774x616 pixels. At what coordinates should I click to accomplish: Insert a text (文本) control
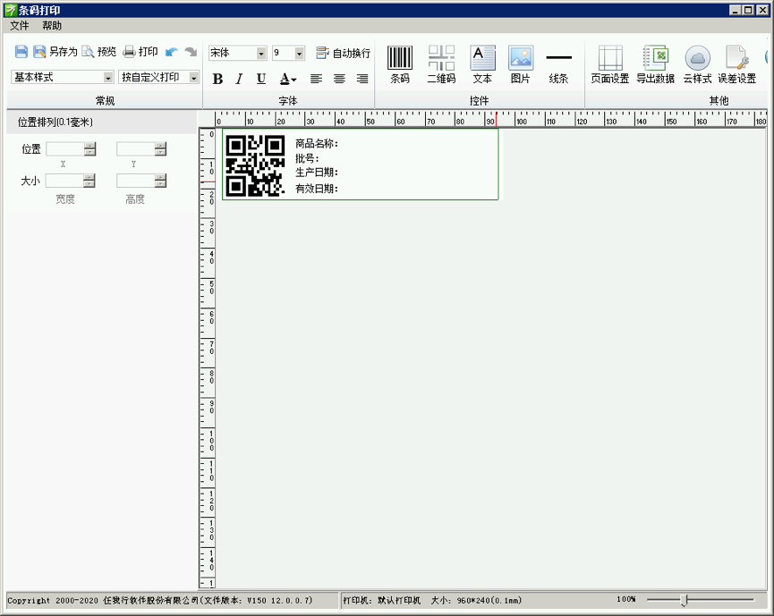click(x=482, y=64)
